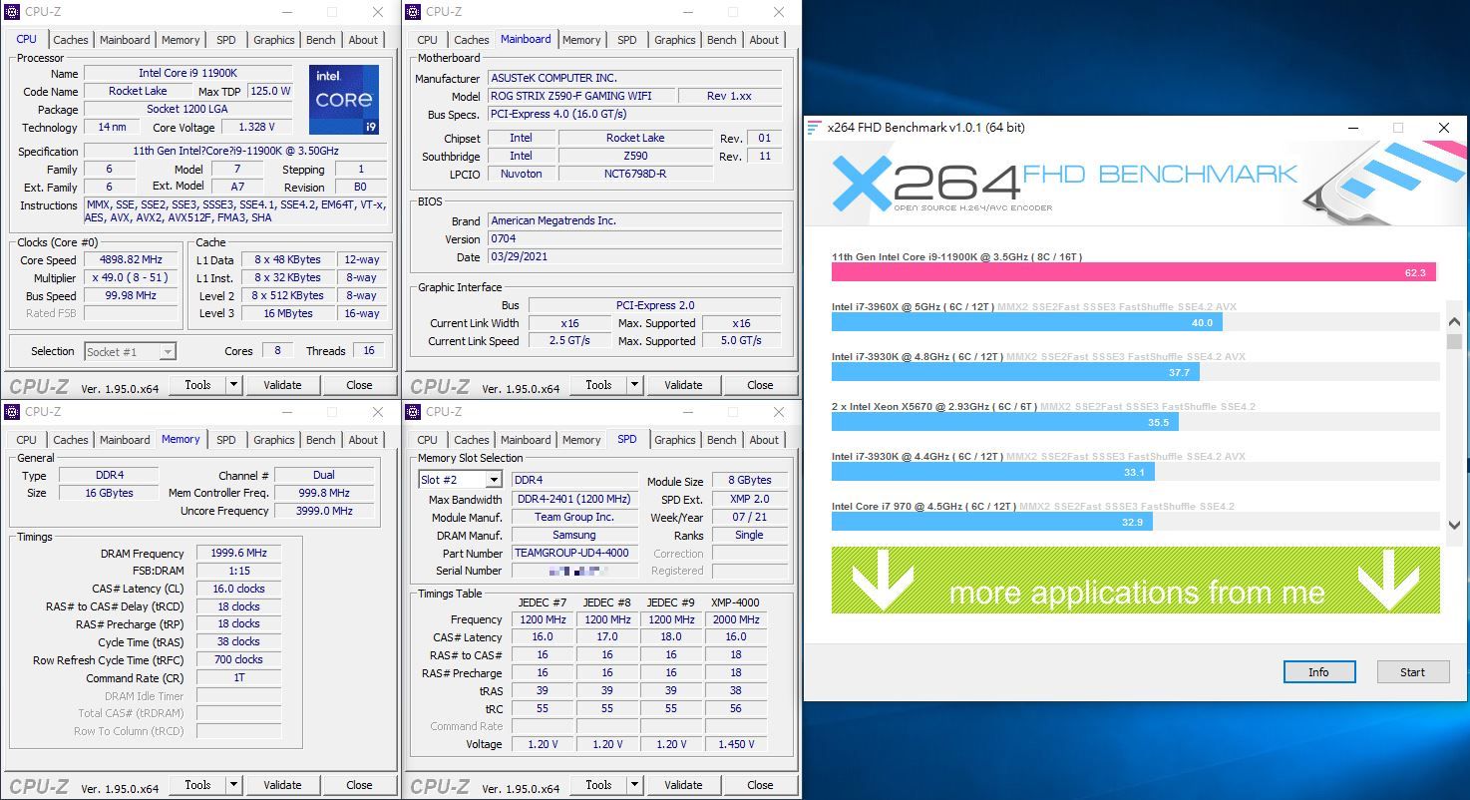Click the DRAM Frequency value '1999.6 MHz'
Viewport: 1470px width, 800px height.
pyautogui.click(x=238, y=554)
